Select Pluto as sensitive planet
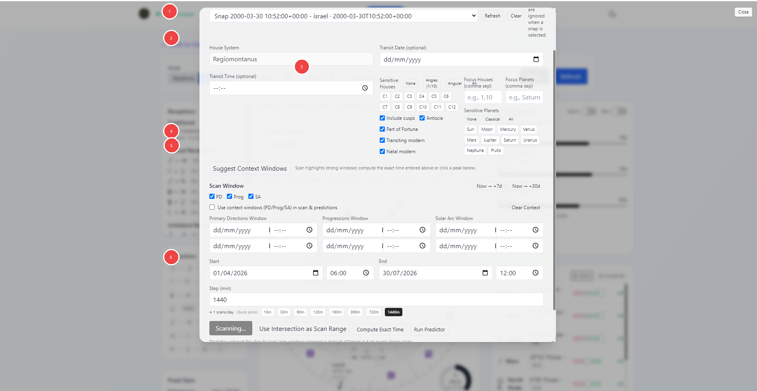The width and height of the screenshot is (757, 391). tap(496, 150)
